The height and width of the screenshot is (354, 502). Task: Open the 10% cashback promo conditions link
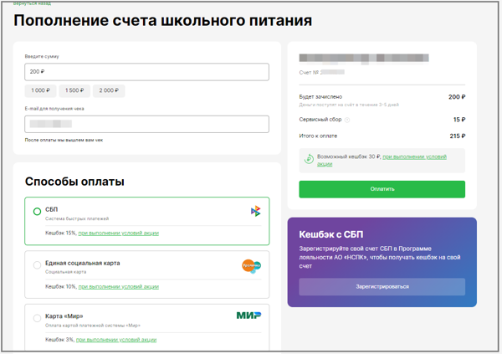click(118, 286)
